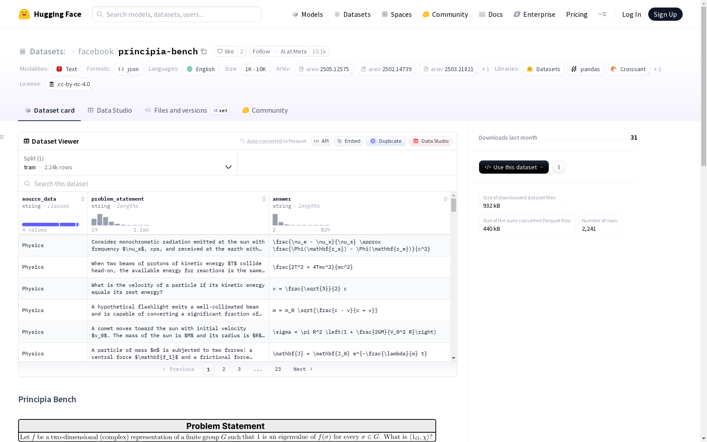Open the three-dot more options button

559,167
